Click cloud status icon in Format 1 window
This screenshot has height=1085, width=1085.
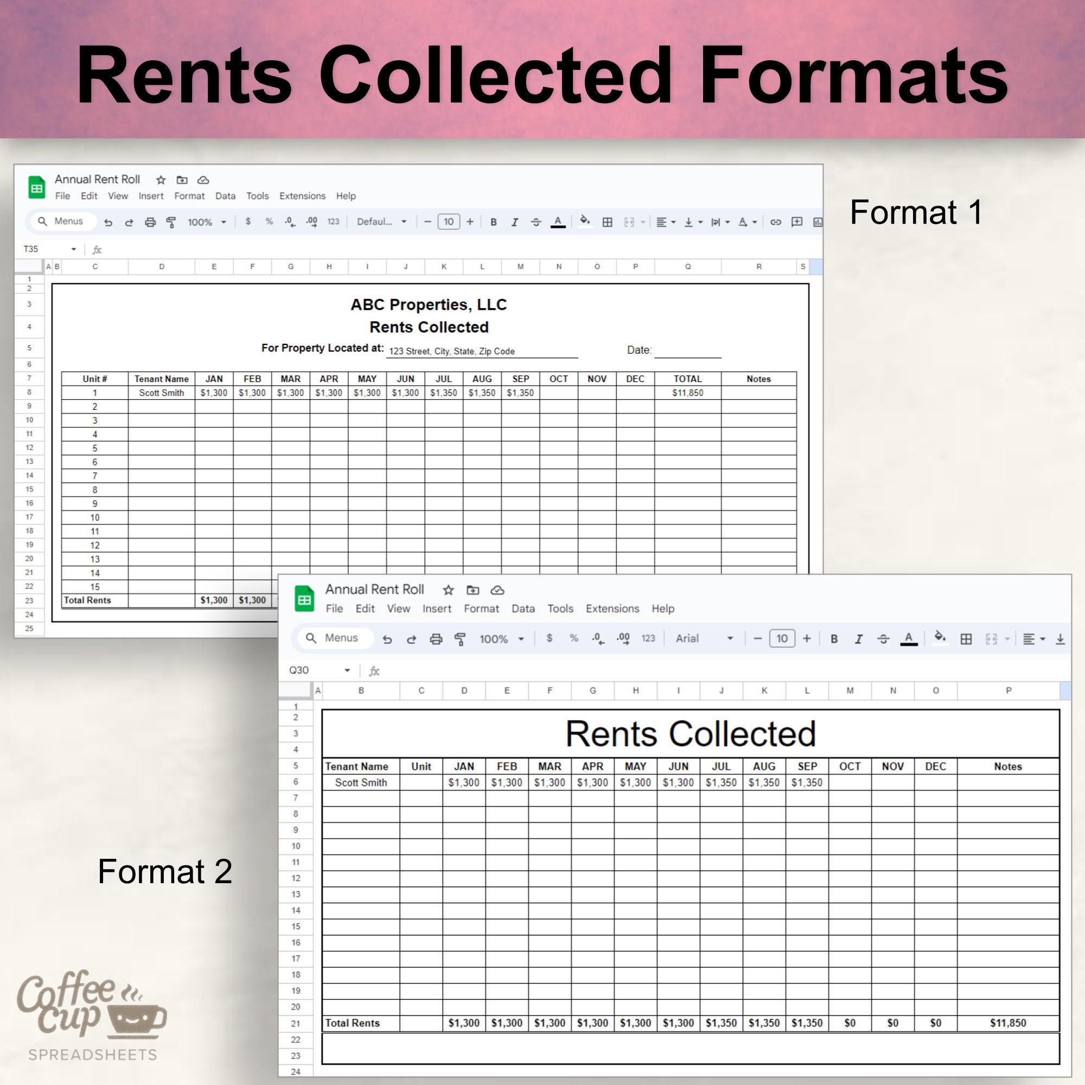point(203,180)
